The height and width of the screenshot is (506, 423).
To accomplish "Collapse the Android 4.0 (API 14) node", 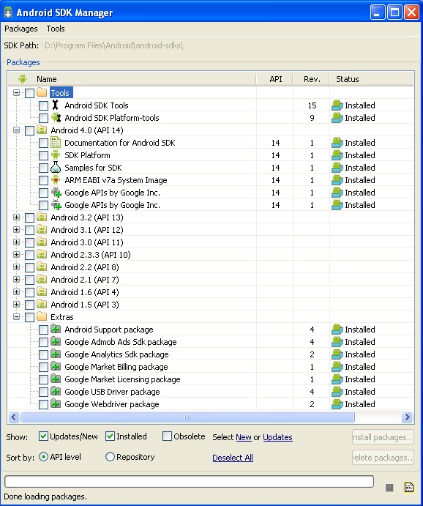I will click(x=16, y=130).
